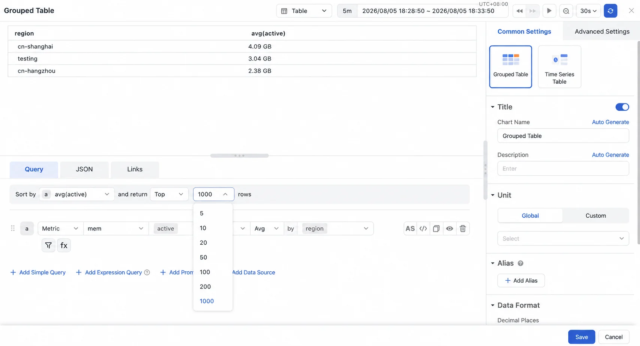Collapse the Alias section
Screen dimensions: 640x346
point(493,263)
